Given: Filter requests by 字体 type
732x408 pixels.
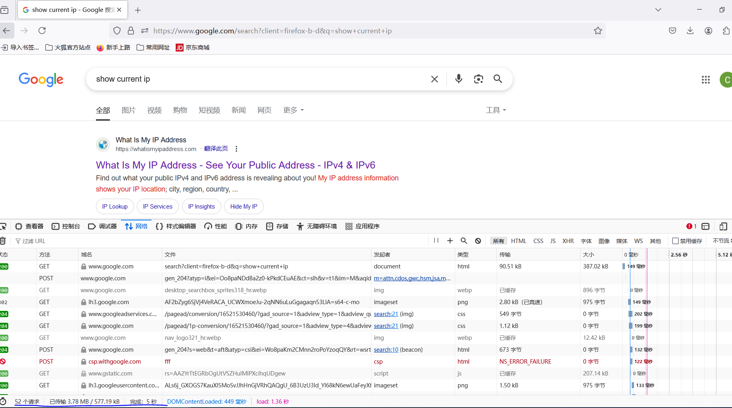Looking at the screenshot, I should click(x=586, y=241).
